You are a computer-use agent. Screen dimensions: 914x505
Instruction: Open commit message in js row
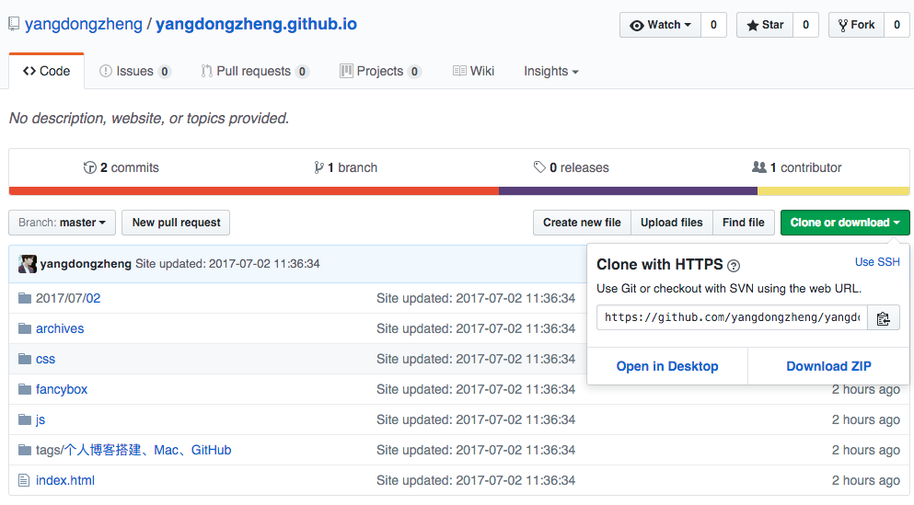click(x=476, y=419)
